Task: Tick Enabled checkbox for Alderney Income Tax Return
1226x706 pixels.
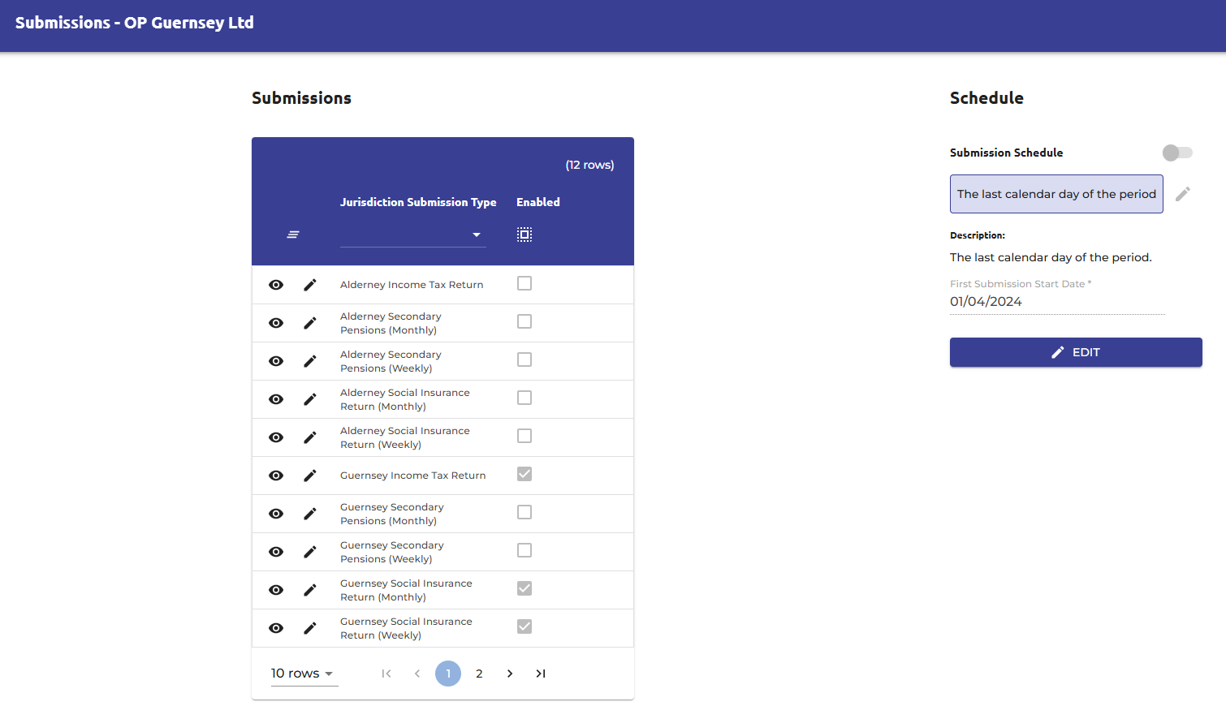Action: 525,283
